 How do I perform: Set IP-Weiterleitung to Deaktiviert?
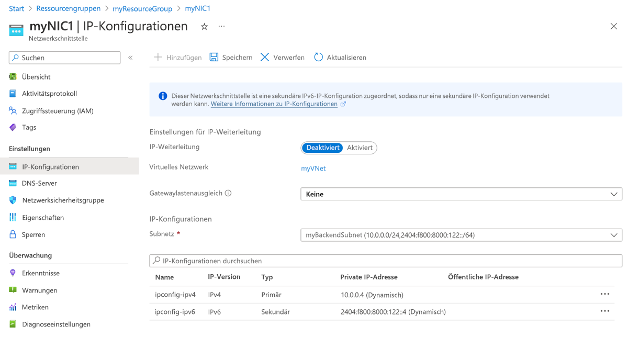pyautogui.click(x=322, y=148)
